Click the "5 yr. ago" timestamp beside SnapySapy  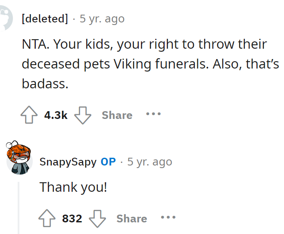(x=150, y=162)
